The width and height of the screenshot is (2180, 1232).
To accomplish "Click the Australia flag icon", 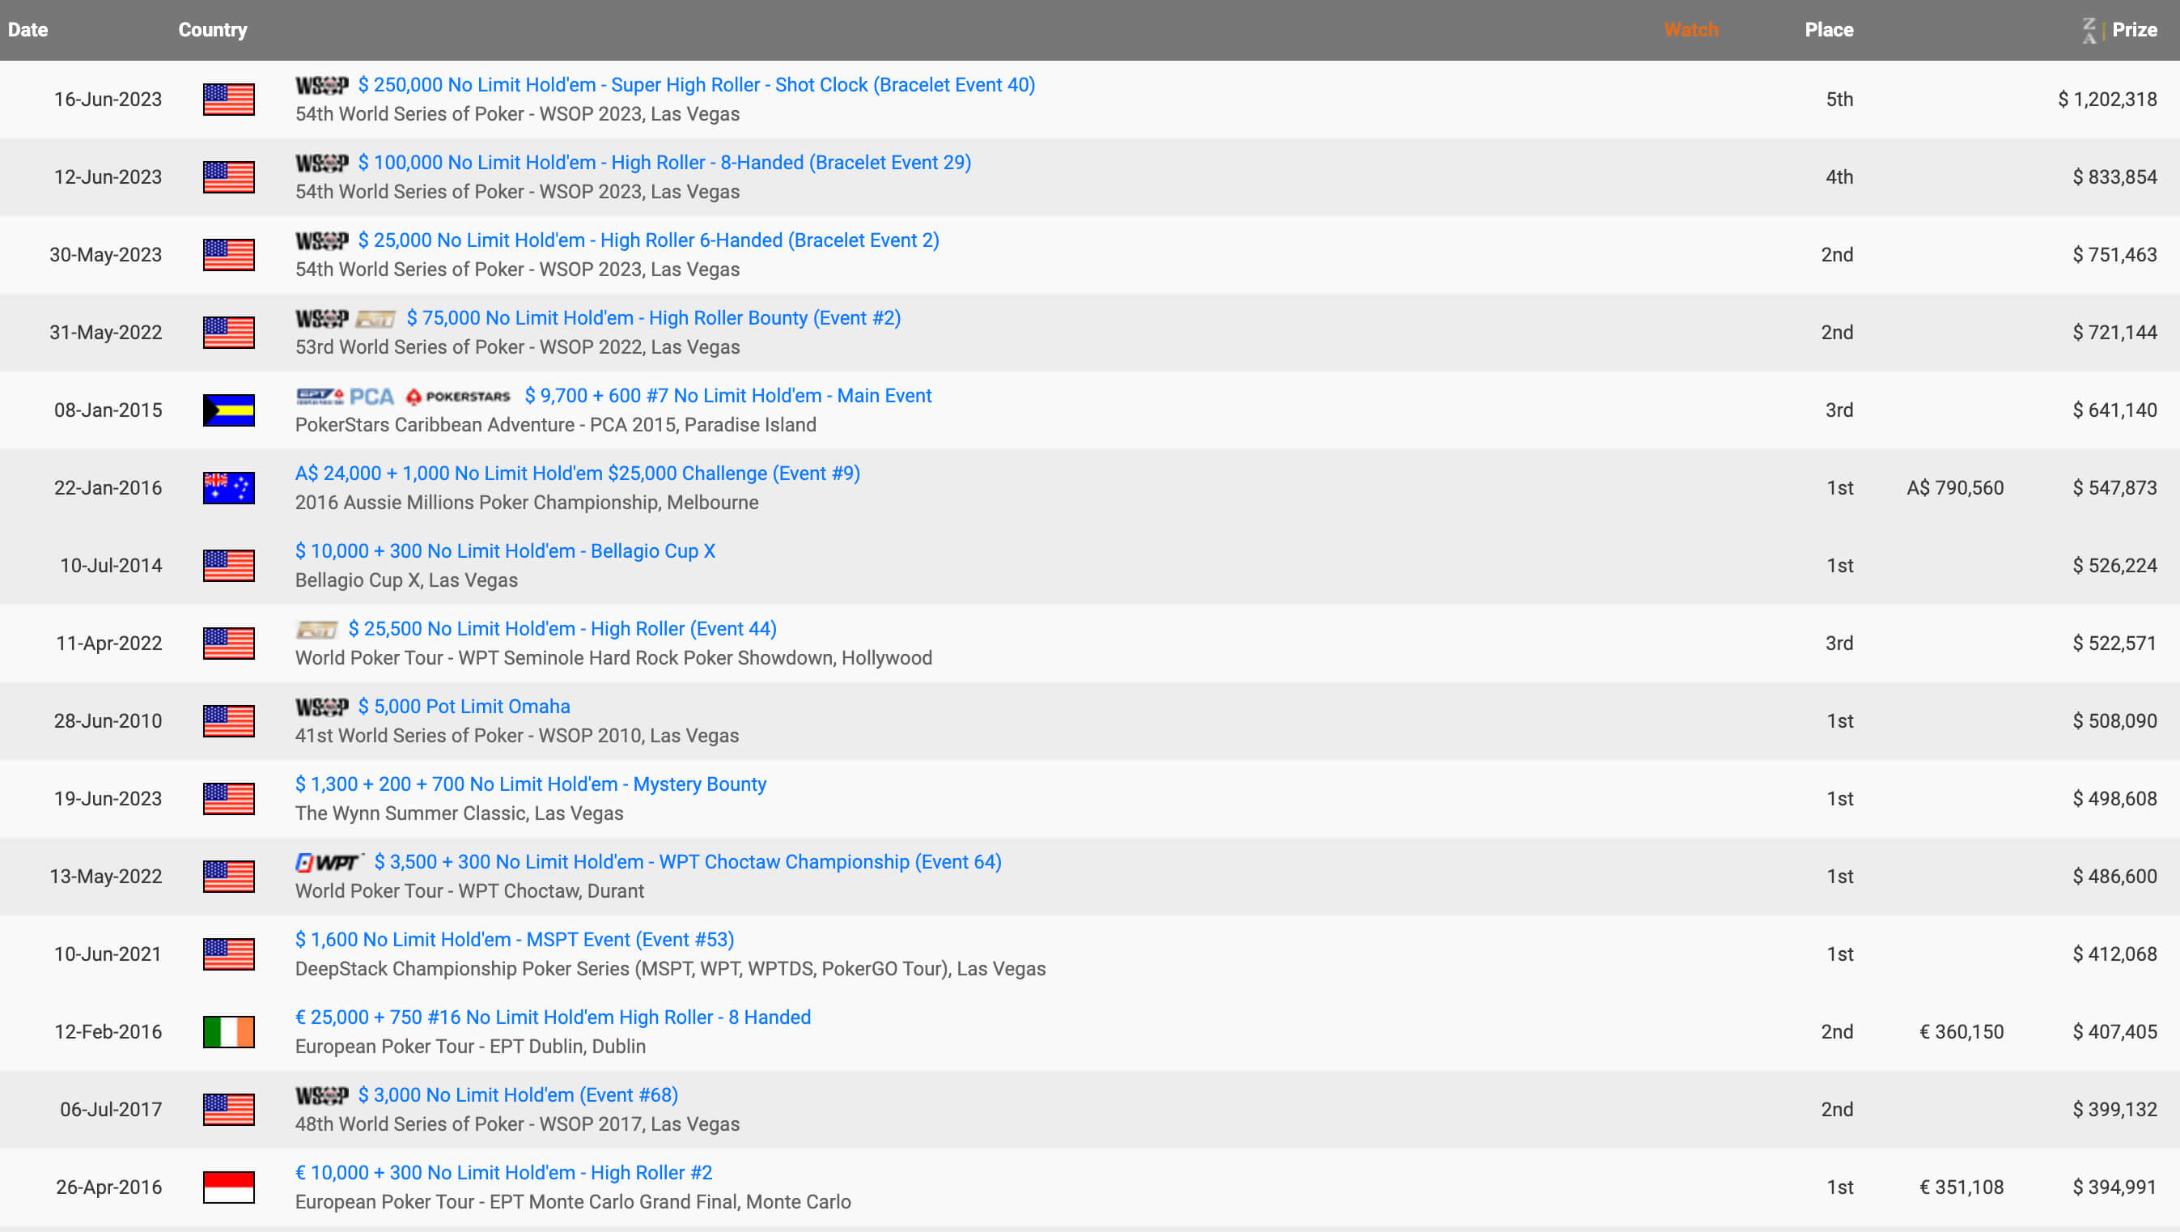I will coord(228,488).
